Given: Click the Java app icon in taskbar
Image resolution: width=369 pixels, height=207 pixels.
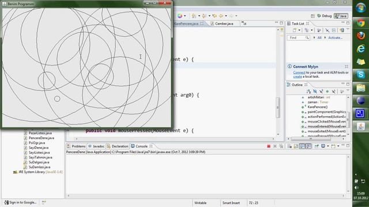Looking at the screenshot, I should 360,126.
